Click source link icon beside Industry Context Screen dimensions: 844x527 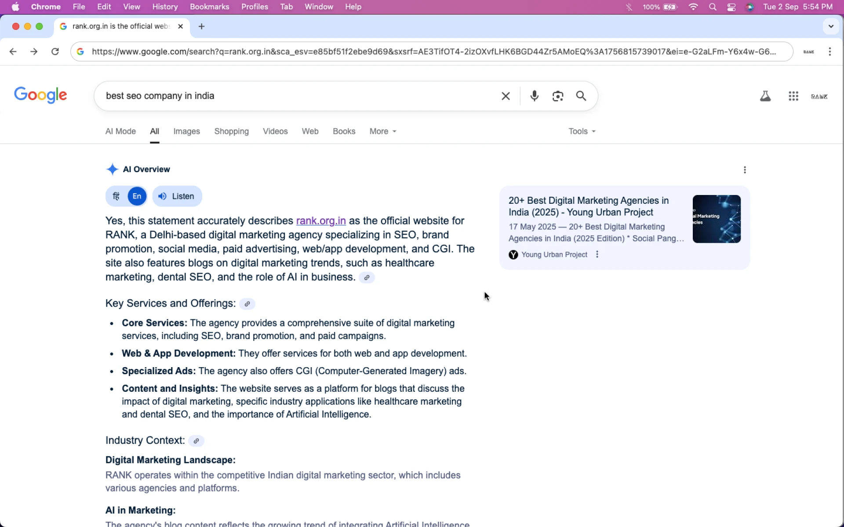tap(196, 441)
